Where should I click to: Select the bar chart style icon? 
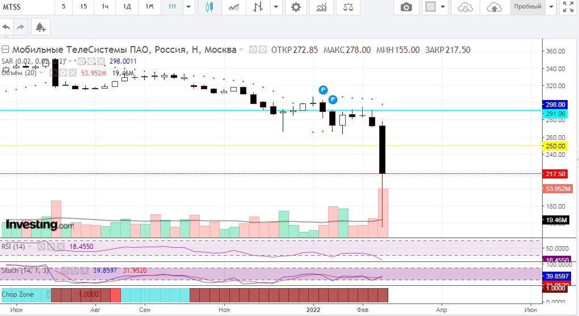258,7
